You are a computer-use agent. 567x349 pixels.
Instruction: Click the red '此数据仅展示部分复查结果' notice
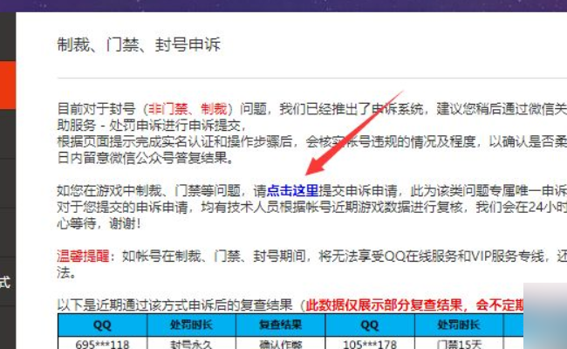click(x=412, y=305)
